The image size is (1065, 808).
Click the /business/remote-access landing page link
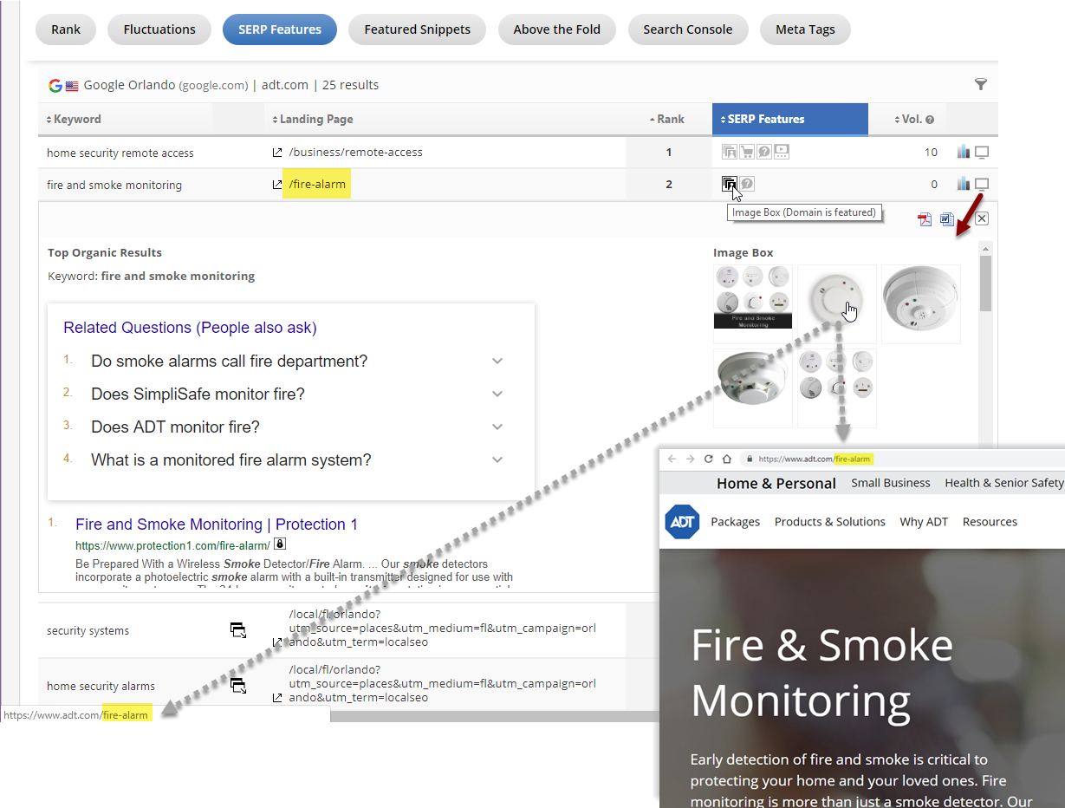pos(355,153)
